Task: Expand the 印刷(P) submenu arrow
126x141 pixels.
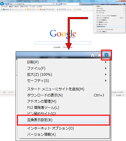Action: 106,62
